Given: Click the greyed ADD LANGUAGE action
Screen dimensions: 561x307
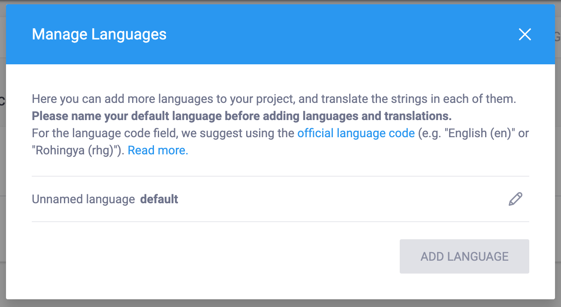Looking at the screenshot, I should tap(464, 256).
